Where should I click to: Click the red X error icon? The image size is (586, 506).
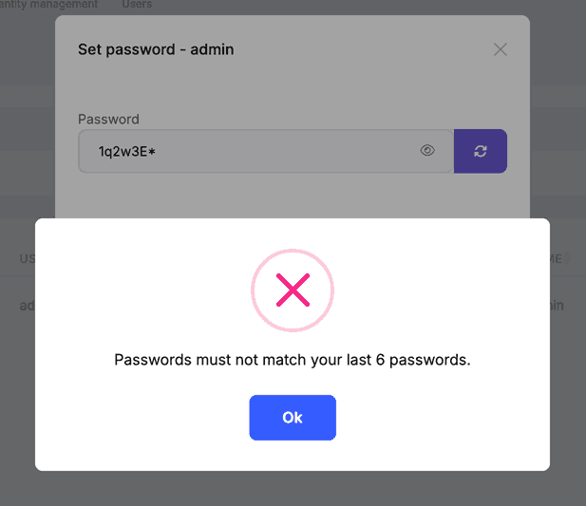(293, 291)
